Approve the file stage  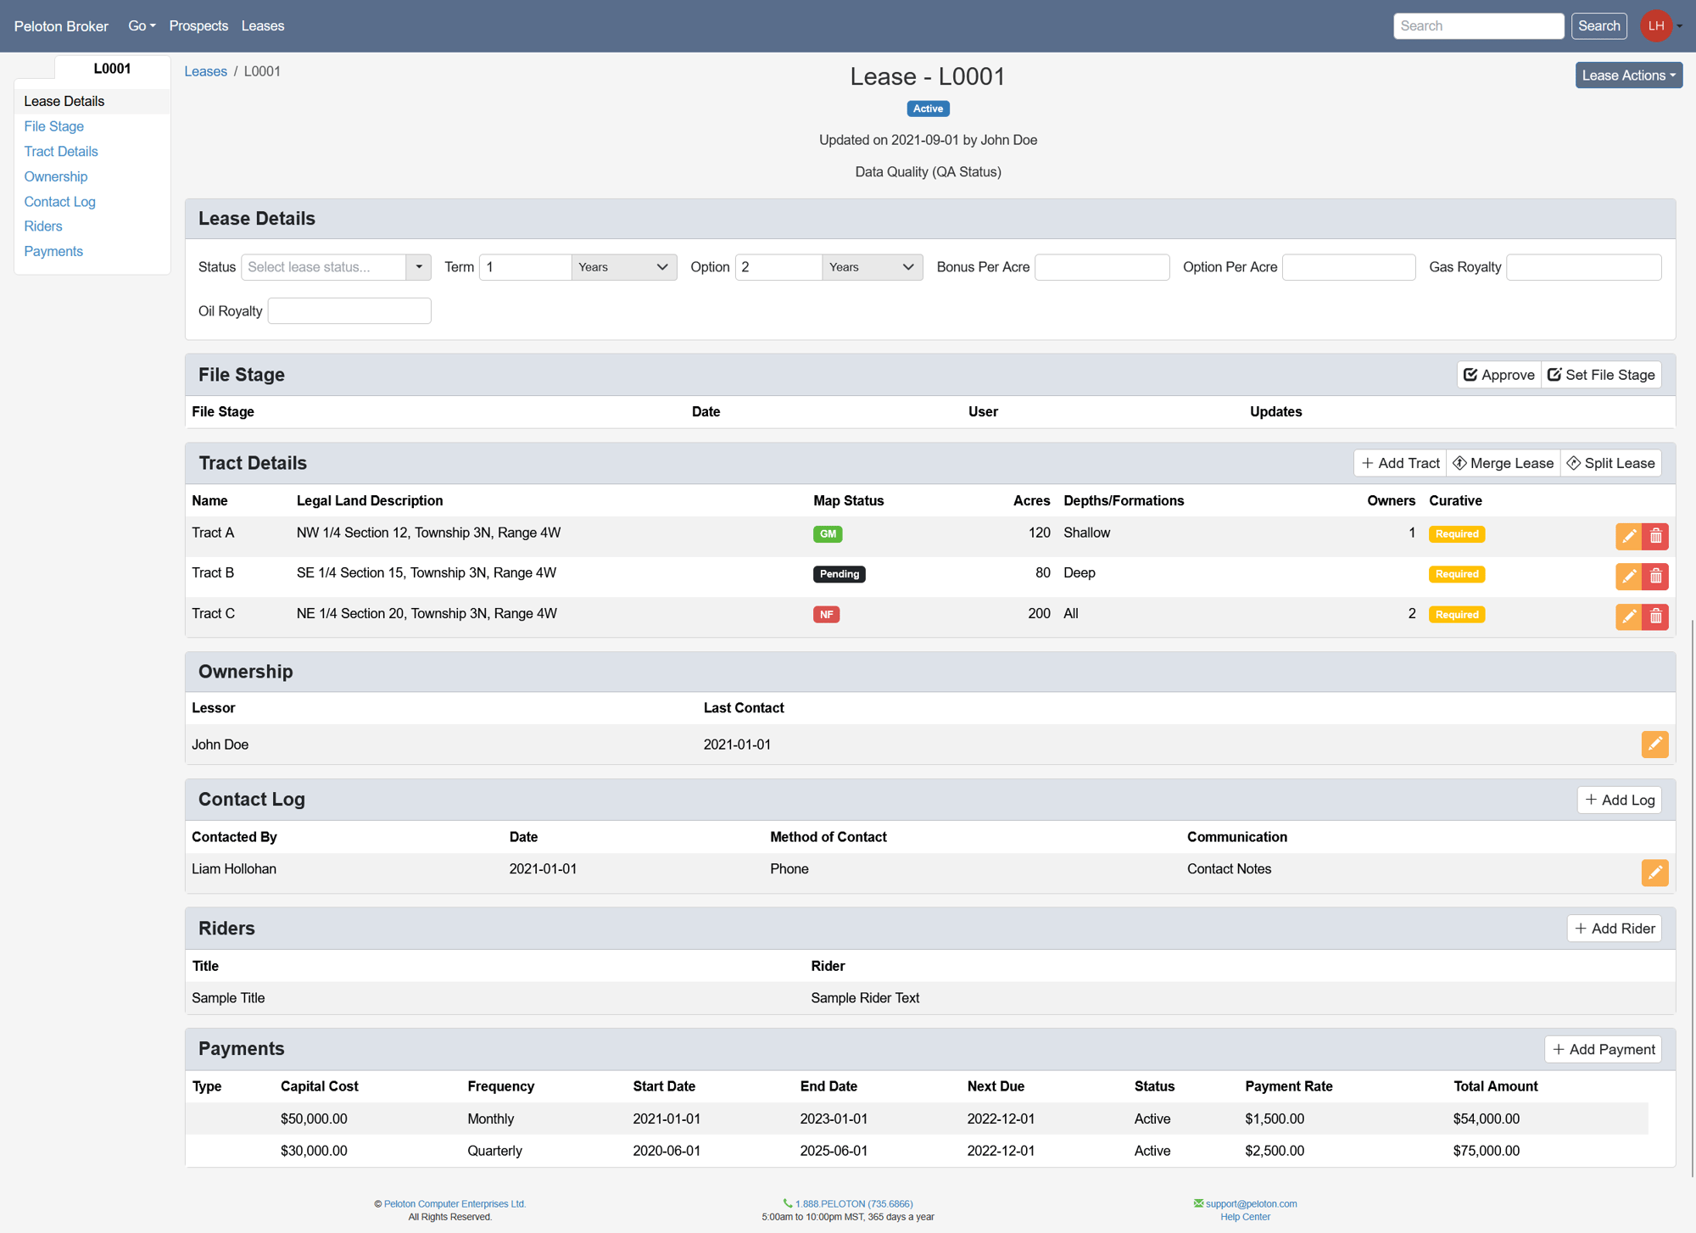click(1498, 375)
